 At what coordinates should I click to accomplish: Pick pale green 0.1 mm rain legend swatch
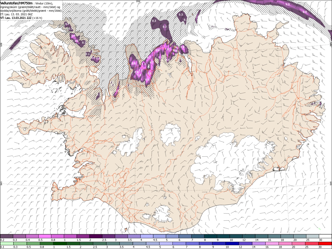click(7, 243)
